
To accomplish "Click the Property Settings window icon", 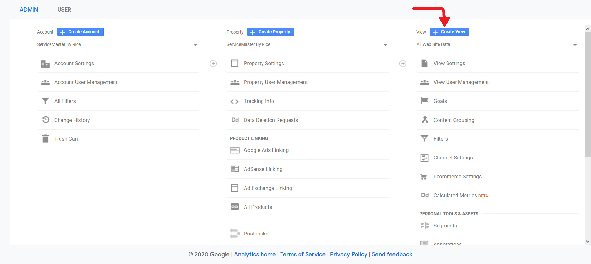I will (235, 63).
